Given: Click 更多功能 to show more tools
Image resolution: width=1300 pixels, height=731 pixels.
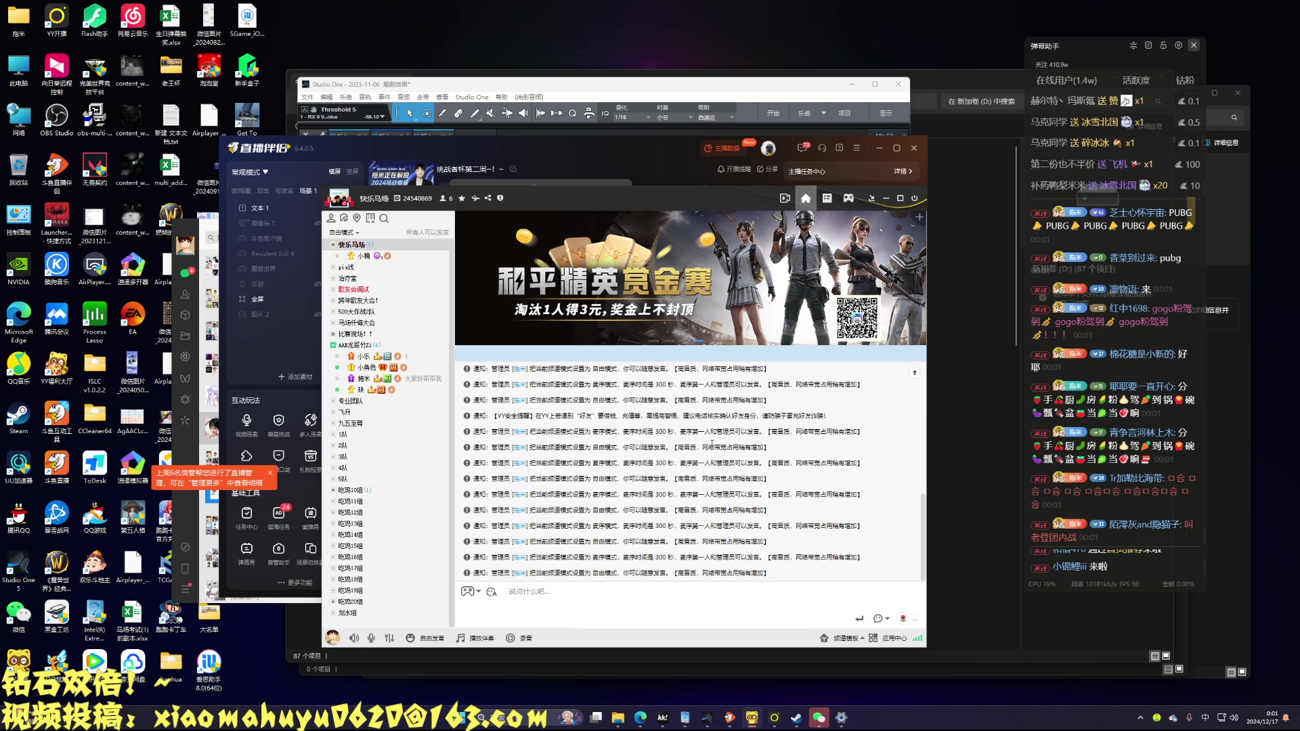Looking at the screenshot, I should coord(295,583).
